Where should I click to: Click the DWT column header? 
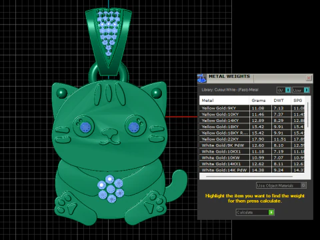281,101
